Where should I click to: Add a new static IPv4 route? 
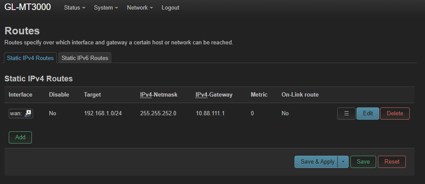click(20, 137)
